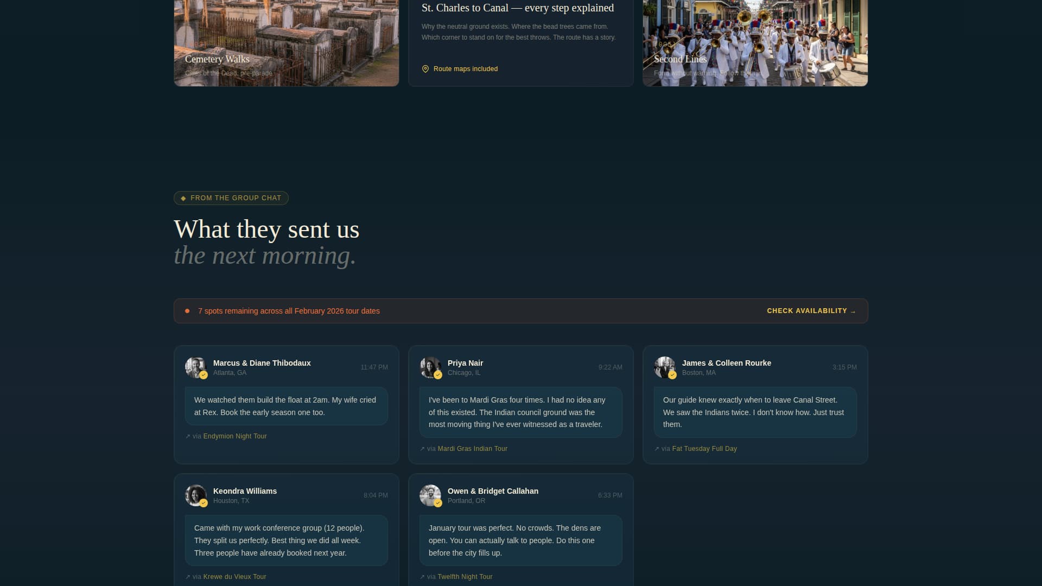Click the Second Lines parade photo
Screen dimensions: 1042x586
click(x=755, y=43)
